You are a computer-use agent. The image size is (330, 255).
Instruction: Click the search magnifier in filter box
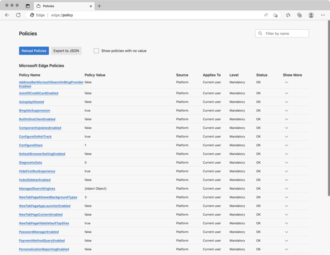coord(260,34)
